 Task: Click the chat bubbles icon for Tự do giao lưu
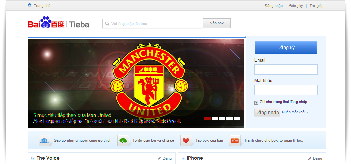click(123, 141)
